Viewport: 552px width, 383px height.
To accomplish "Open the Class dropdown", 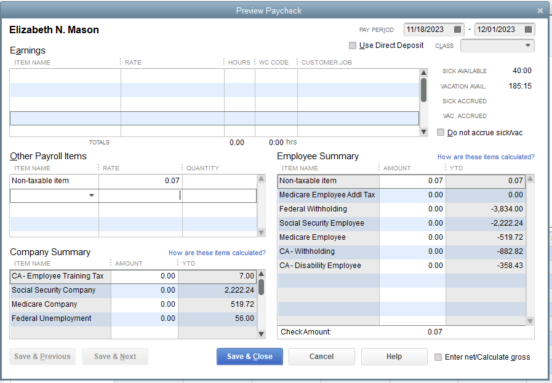I will coord(527,45).
